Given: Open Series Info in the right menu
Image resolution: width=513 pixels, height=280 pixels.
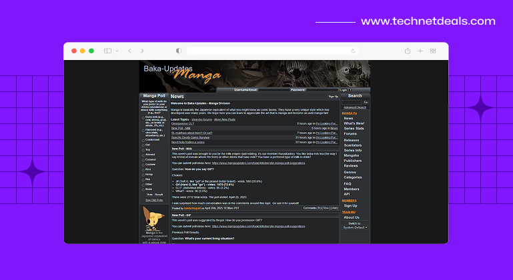Looking at the screenshot, I should coord(353,151).
